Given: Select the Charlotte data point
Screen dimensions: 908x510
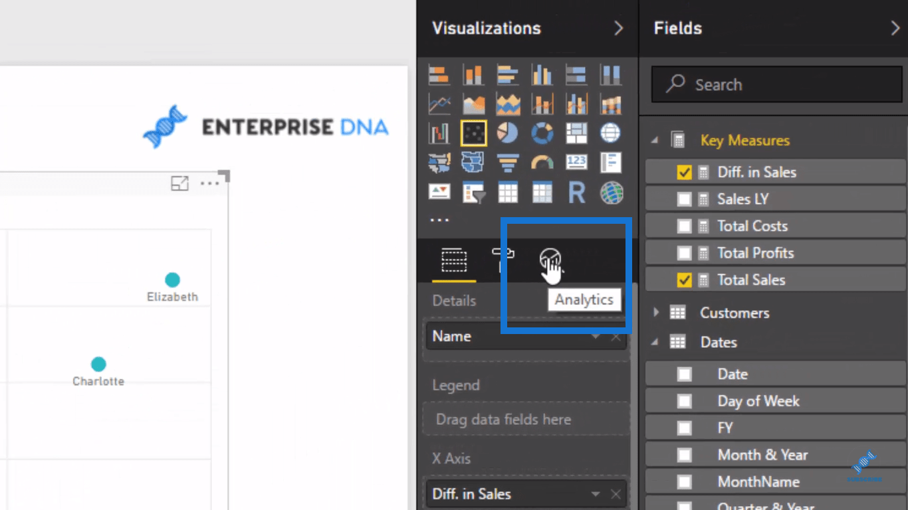Looking at the screenshot, I should tap(98, 364).
